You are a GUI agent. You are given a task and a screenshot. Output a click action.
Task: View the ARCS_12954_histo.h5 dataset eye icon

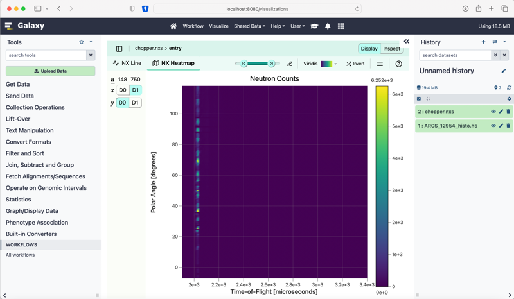pyautogui.click(x=493, y=126)
